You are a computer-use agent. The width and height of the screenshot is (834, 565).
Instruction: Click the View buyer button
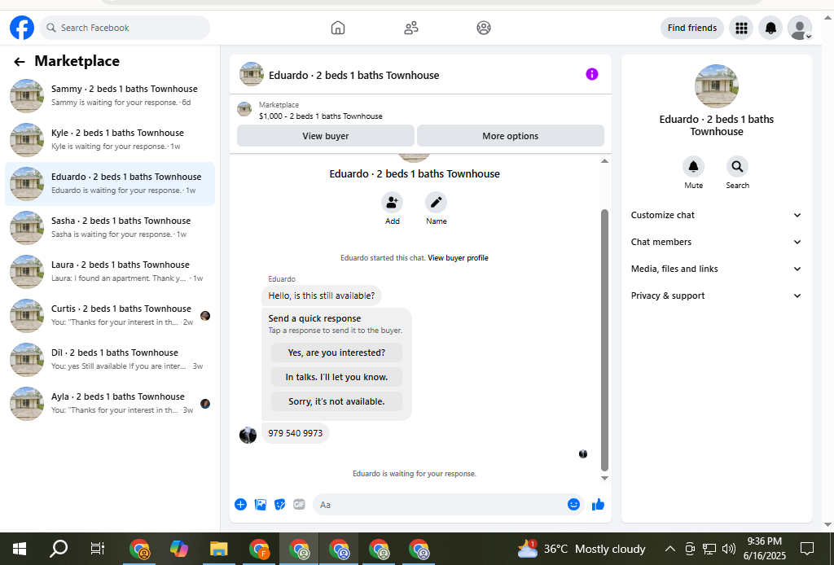pos(326,135)
